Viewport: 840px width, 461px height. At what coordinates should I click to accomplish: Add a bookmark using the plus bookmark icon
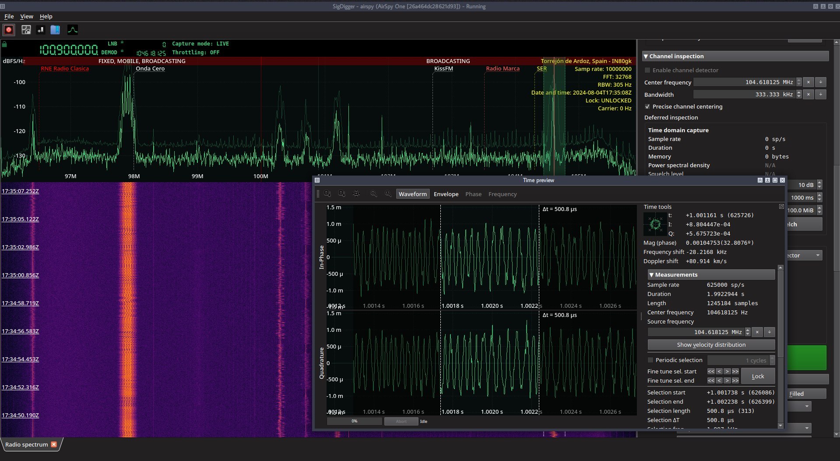41,30
